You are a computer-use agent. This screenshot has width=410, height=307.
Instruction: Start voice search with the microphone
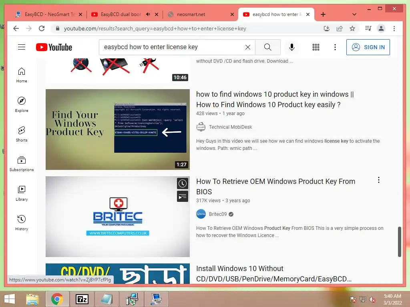click(x=292, y=47)
